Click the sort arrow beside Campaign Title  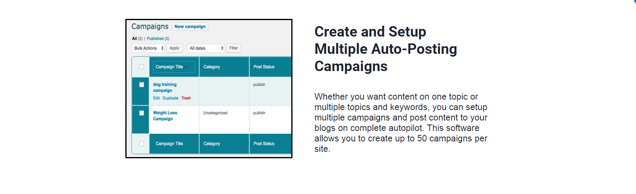pos(186,67)
